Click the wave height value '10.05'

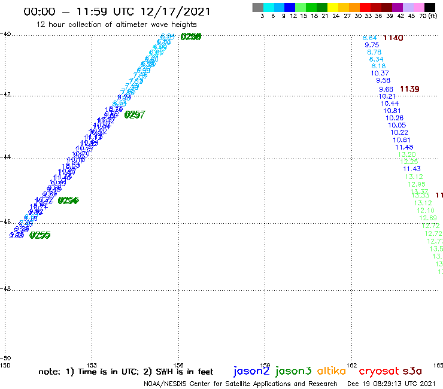(397, 125)
